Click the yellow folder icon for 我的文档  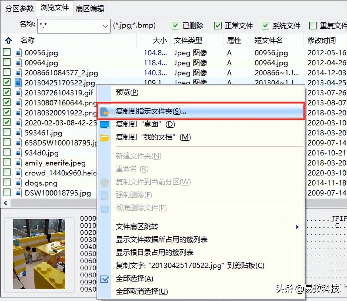pos(104,138)
